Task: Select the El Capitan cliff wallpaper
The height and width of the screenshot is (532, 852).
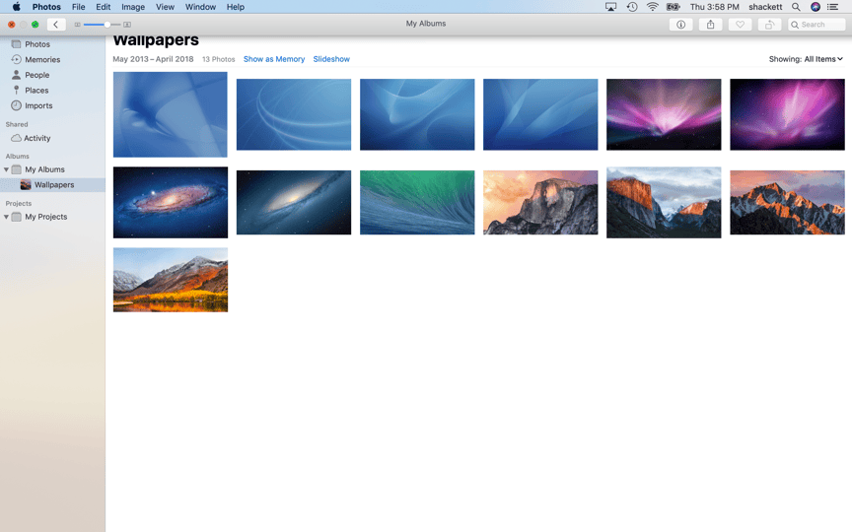Action: (664, 203)
